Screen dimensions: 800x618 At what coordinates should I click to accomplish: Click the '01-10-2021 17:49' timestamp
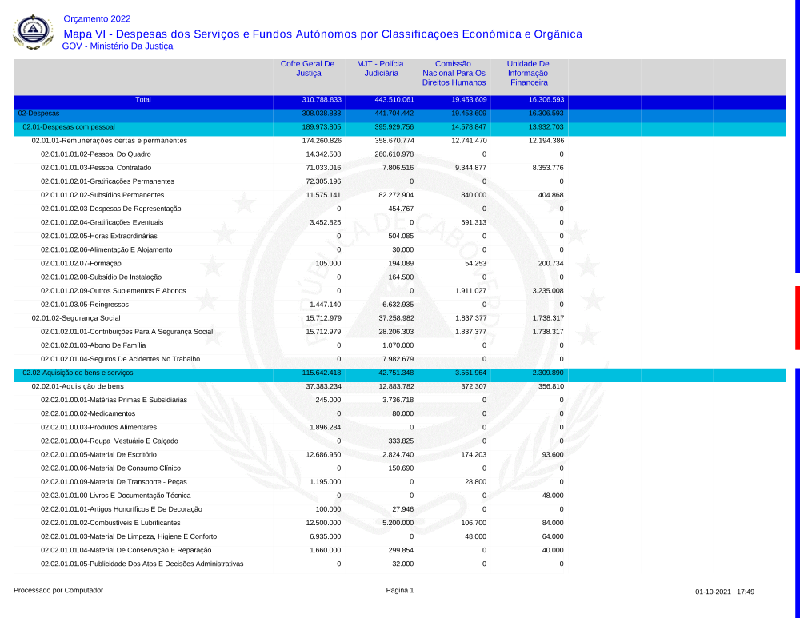coord(725,592)
